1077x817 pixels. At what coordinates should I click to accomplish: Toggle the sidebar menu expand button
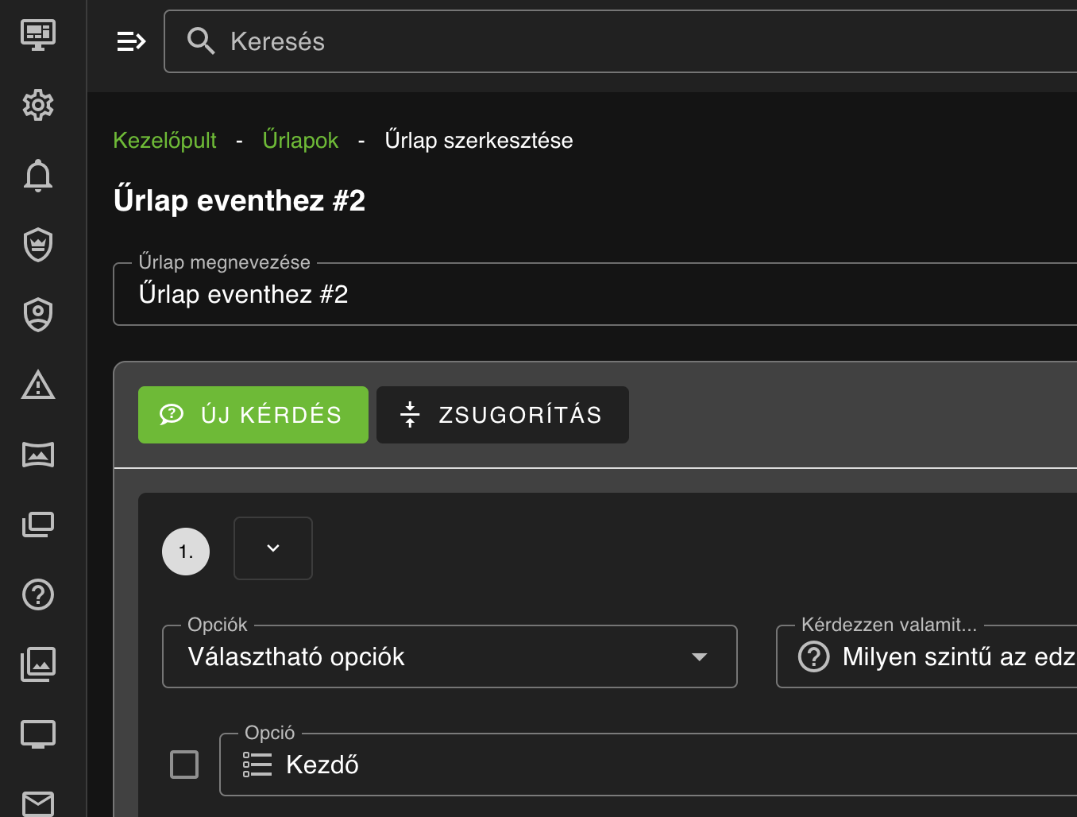(x=131, y=41)
